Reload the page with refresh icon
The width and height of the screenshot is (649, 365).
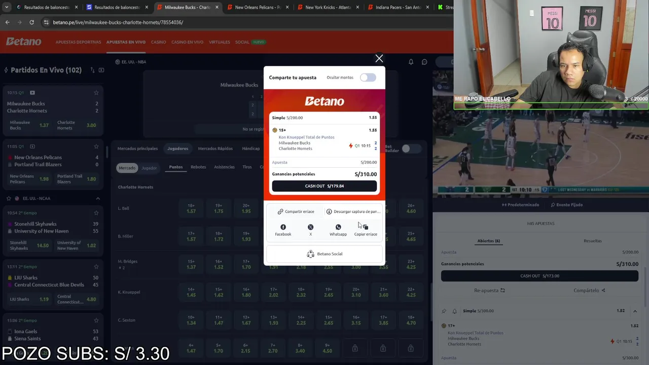(31, 22)
